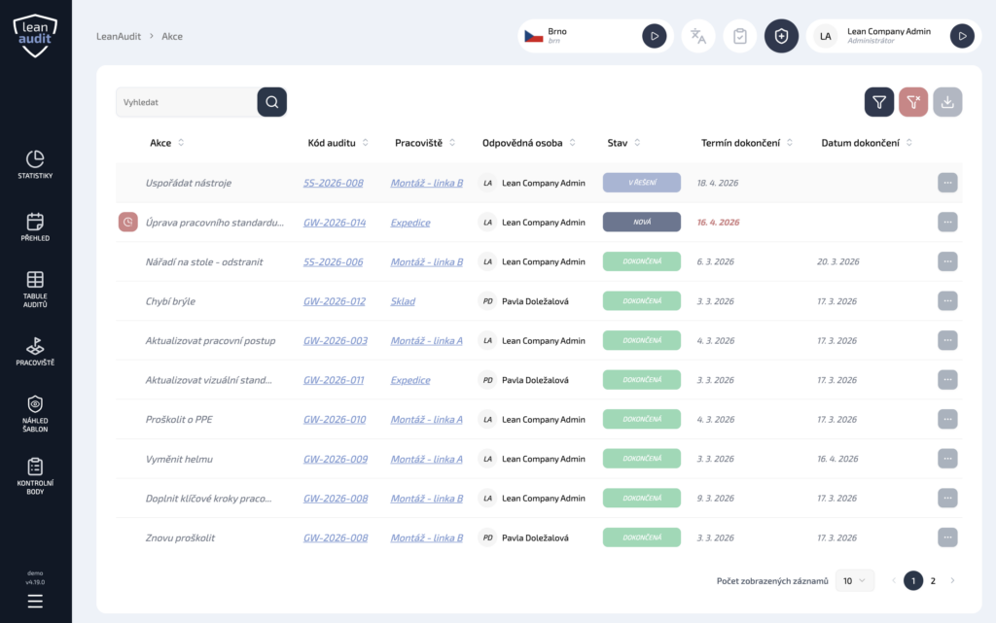Open the filter funnel button
The height and width of the screenshot is (623, 996).
click(x=879, y=102)
